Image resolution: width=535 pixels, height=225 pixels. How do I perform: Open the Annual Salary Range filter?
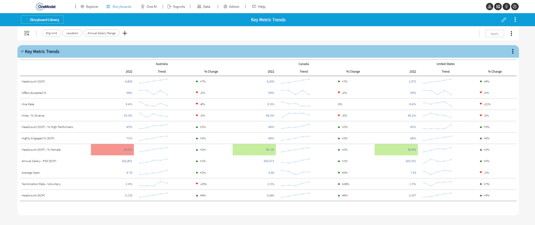[x=101, y=33]
